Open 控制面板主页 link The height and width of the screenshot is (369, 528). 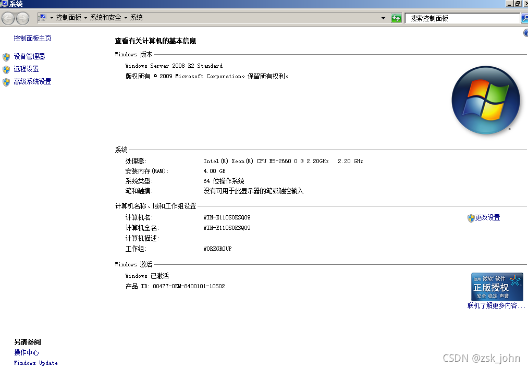coord(32,38)
